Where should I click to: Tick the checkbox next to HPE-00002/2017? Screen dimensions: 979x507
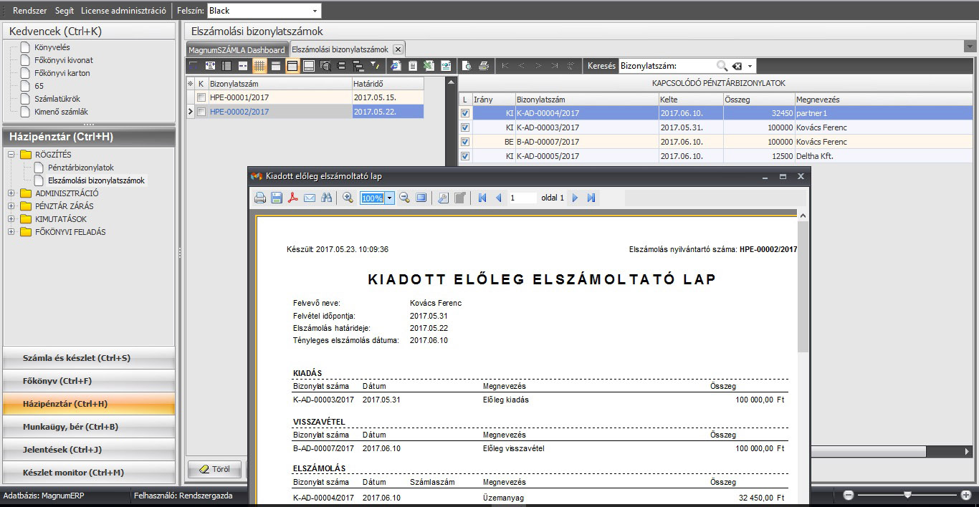click(201, 112)
